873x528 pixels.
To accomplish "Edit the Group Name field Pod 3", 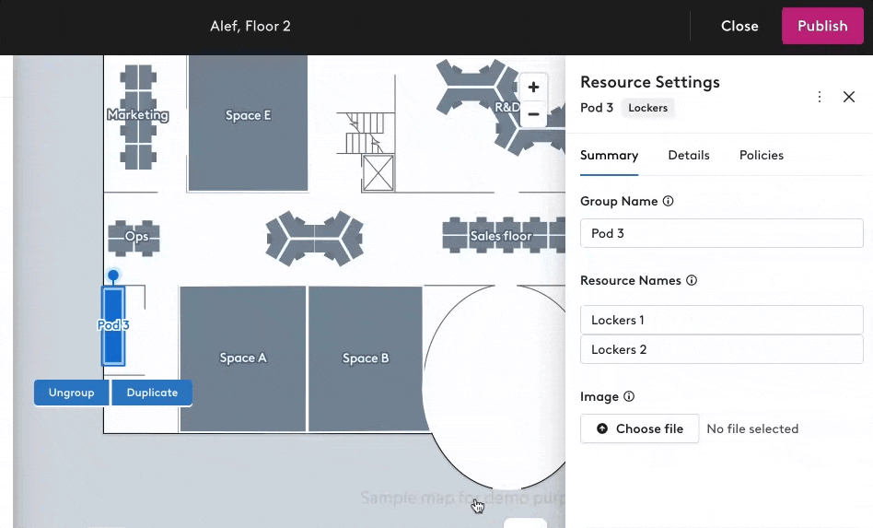I will click(722, 233).
